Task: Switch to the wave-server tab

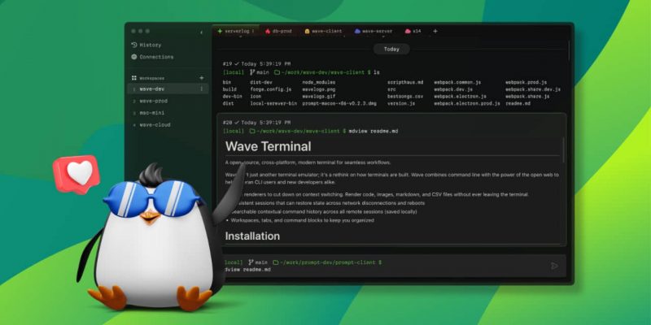Action: click(x=373, y=31)
